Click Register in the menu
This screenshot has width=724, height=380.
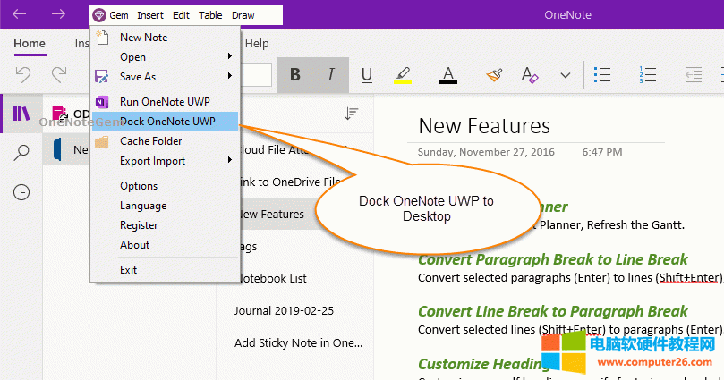165,225
